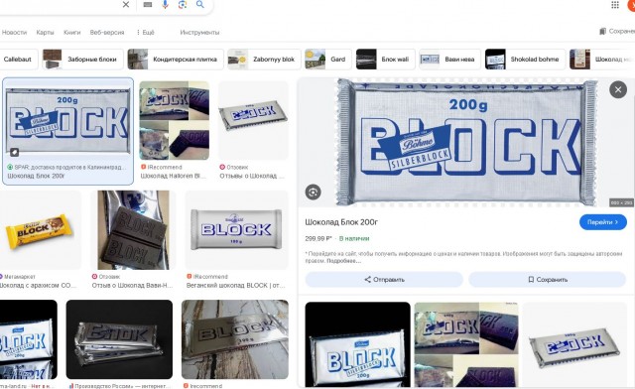Viewport: 635px width, 389px height.
Task: Select the Callebaut suggestion chip
Action: pyautogui.click(x=18, y=60)
